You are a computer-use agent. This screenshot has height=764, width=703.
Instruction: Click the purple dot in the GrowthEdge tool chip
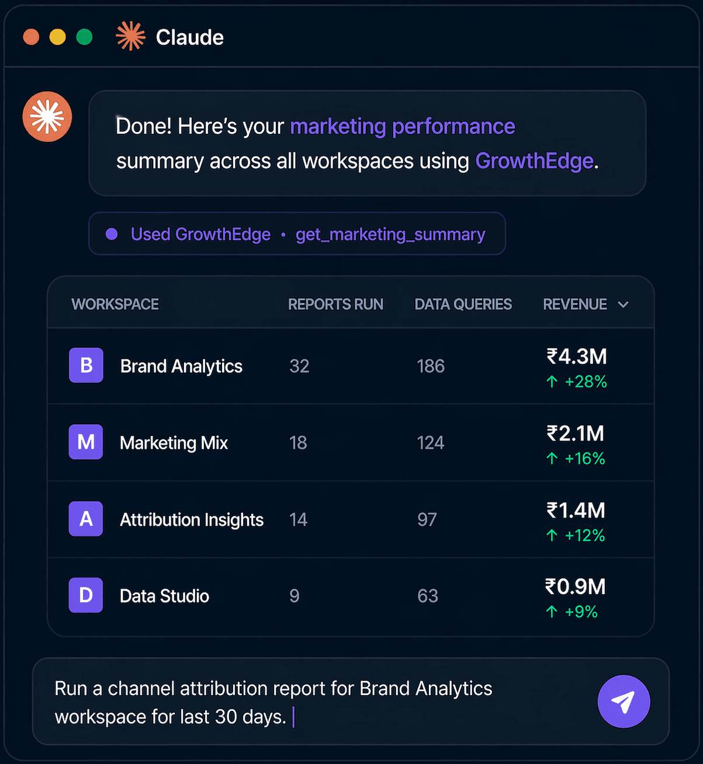pyautogui.click(x=112, y=234)
